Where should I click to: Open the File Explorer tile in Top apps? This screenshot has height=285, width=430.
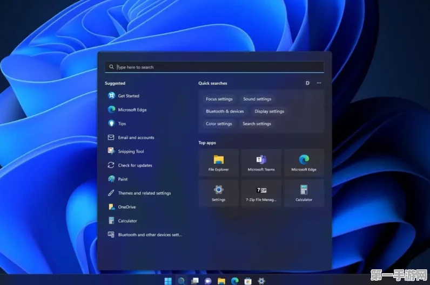coord(219,163)
